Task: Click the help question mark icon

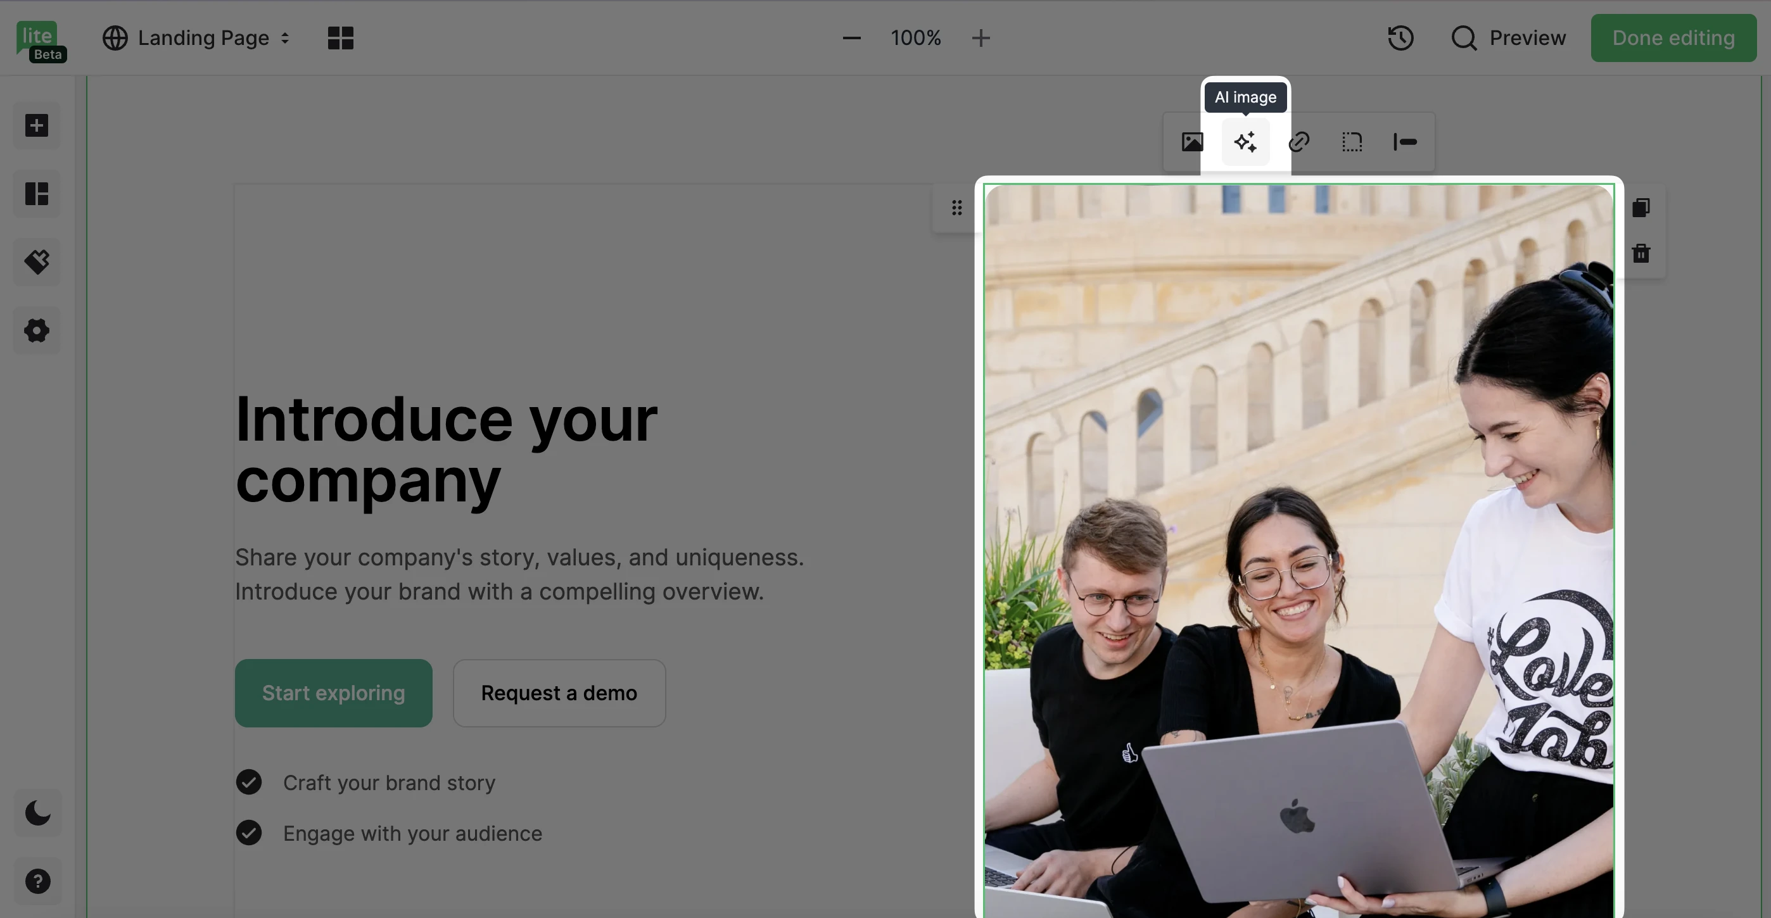Action: click(x=37, y=881)
